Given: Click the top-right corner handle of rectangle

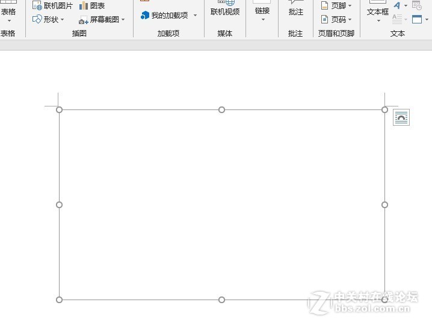Looking at the screenshot, I should pos(384,110).
